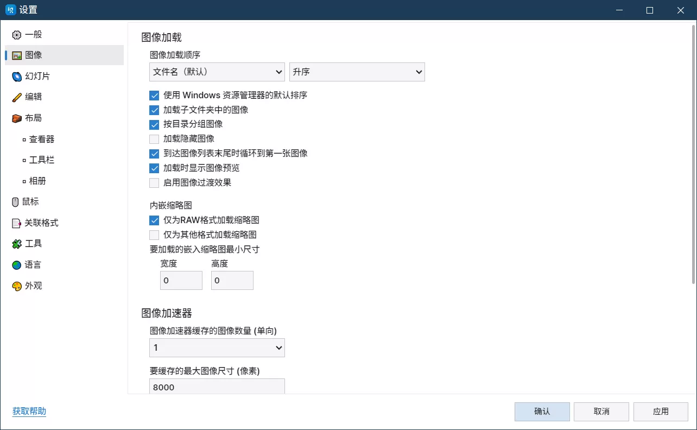Disable 加载子文件夹中的图像 option
697x430 pixels.
point(154,110)
